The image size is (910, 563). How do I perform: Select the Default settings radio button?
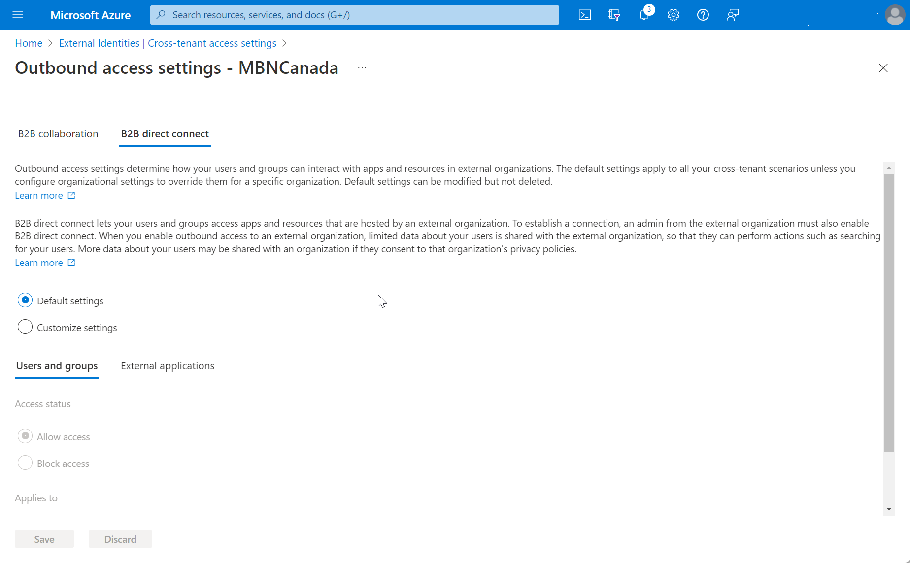tap(25, 300)
